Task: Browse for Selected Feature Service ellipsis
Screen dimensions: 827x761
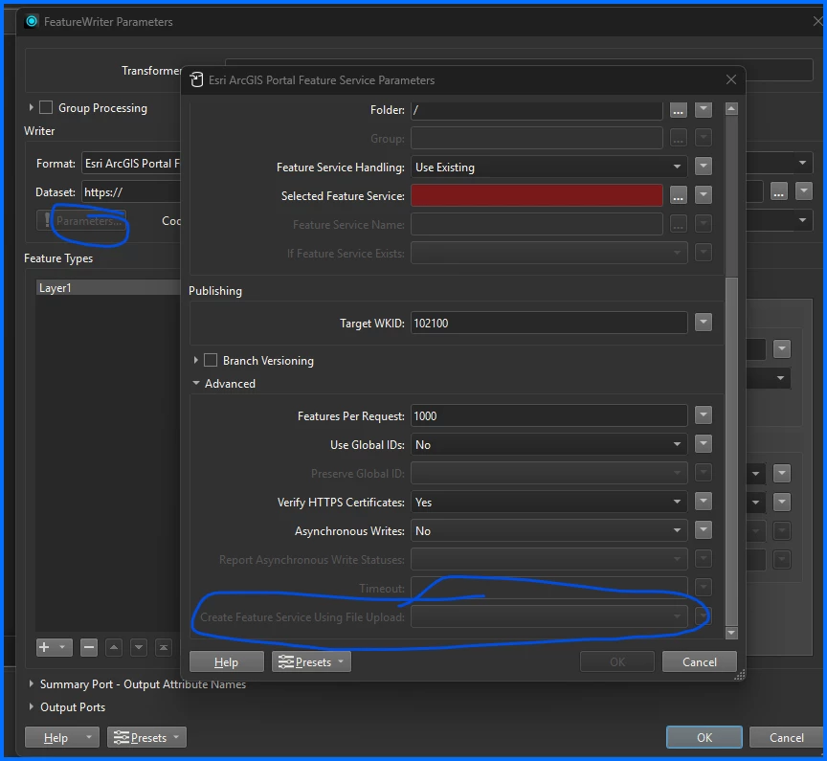Action: click(679, 195)
